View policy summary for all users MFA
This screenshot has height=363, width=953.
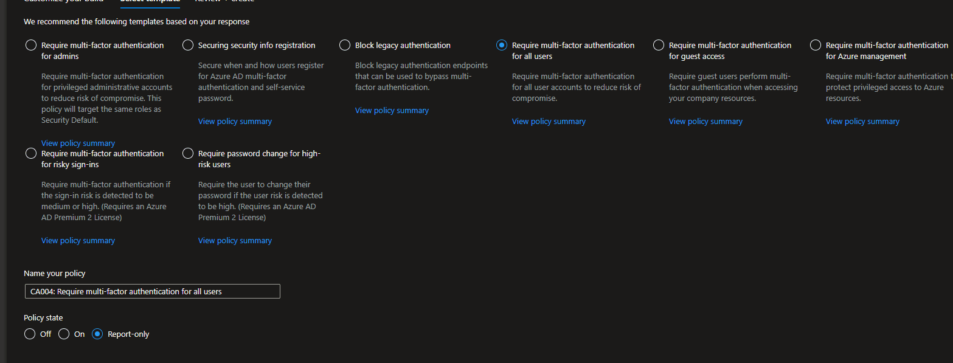pos(549,121)
